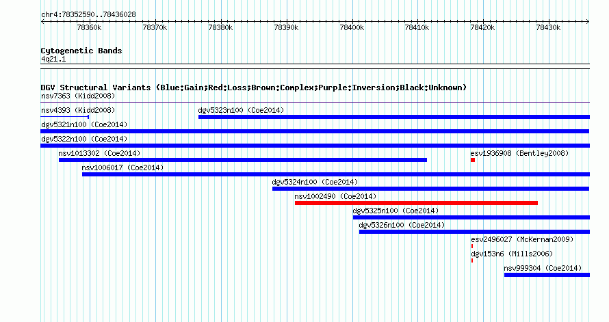
Task: Click the 78390k ruler position
Action: pos(286,27)
